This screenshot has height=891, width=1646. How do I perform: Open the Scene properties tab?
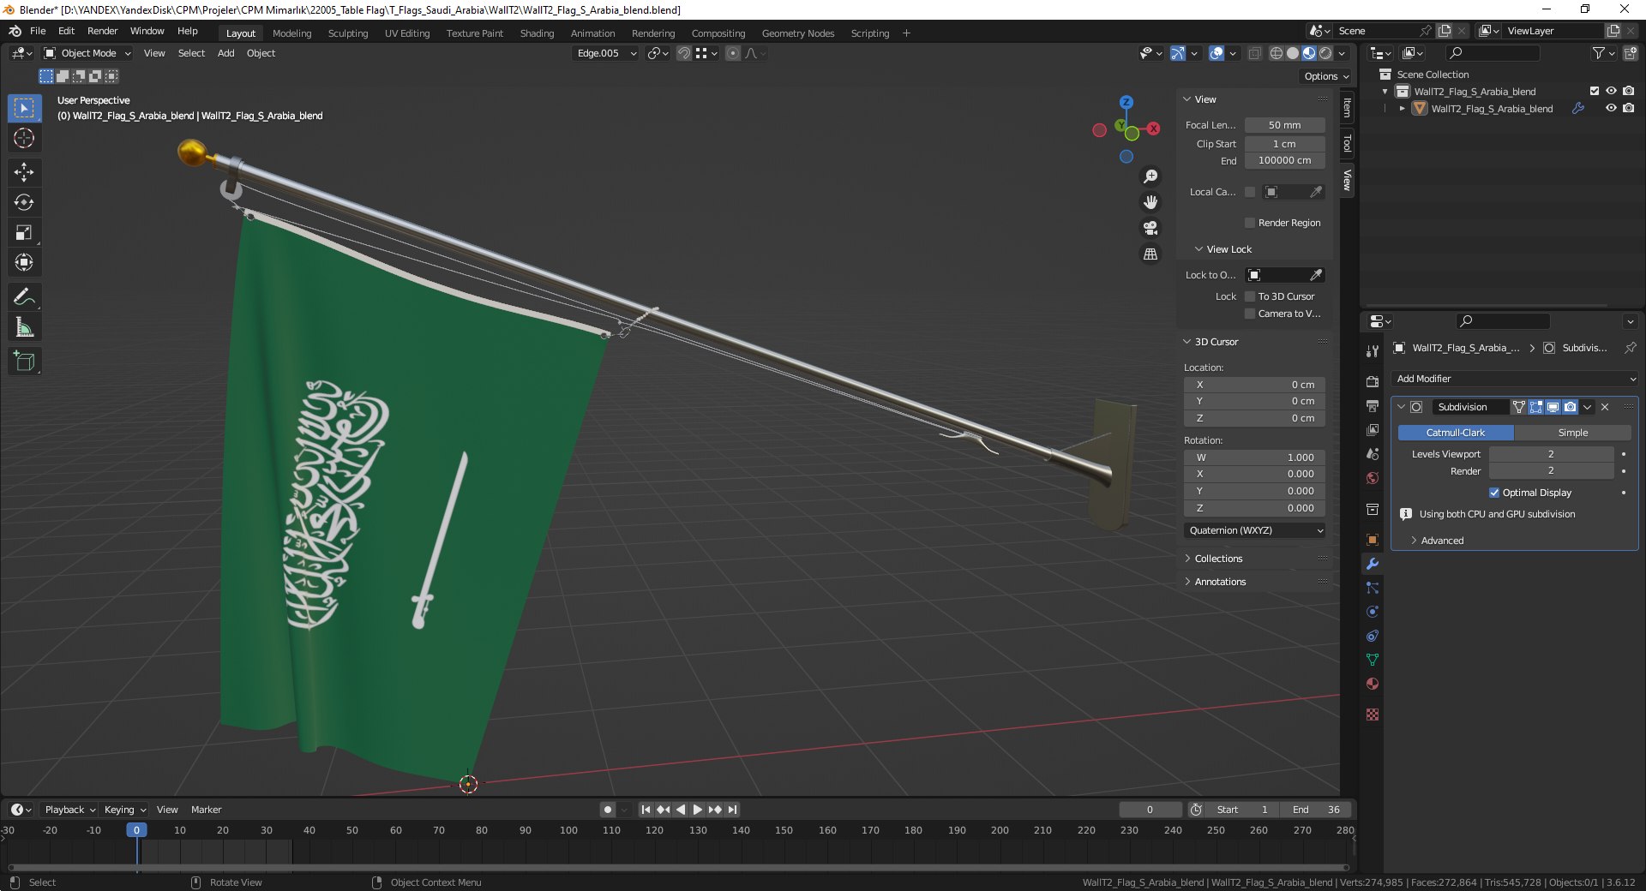tap(1373, 454)
